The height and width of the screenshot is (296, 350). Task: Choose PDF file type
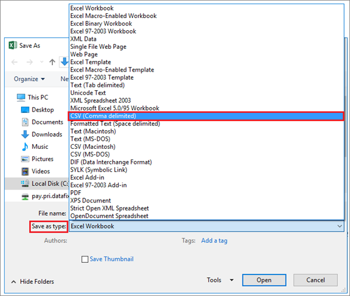(x=206, y=193)
